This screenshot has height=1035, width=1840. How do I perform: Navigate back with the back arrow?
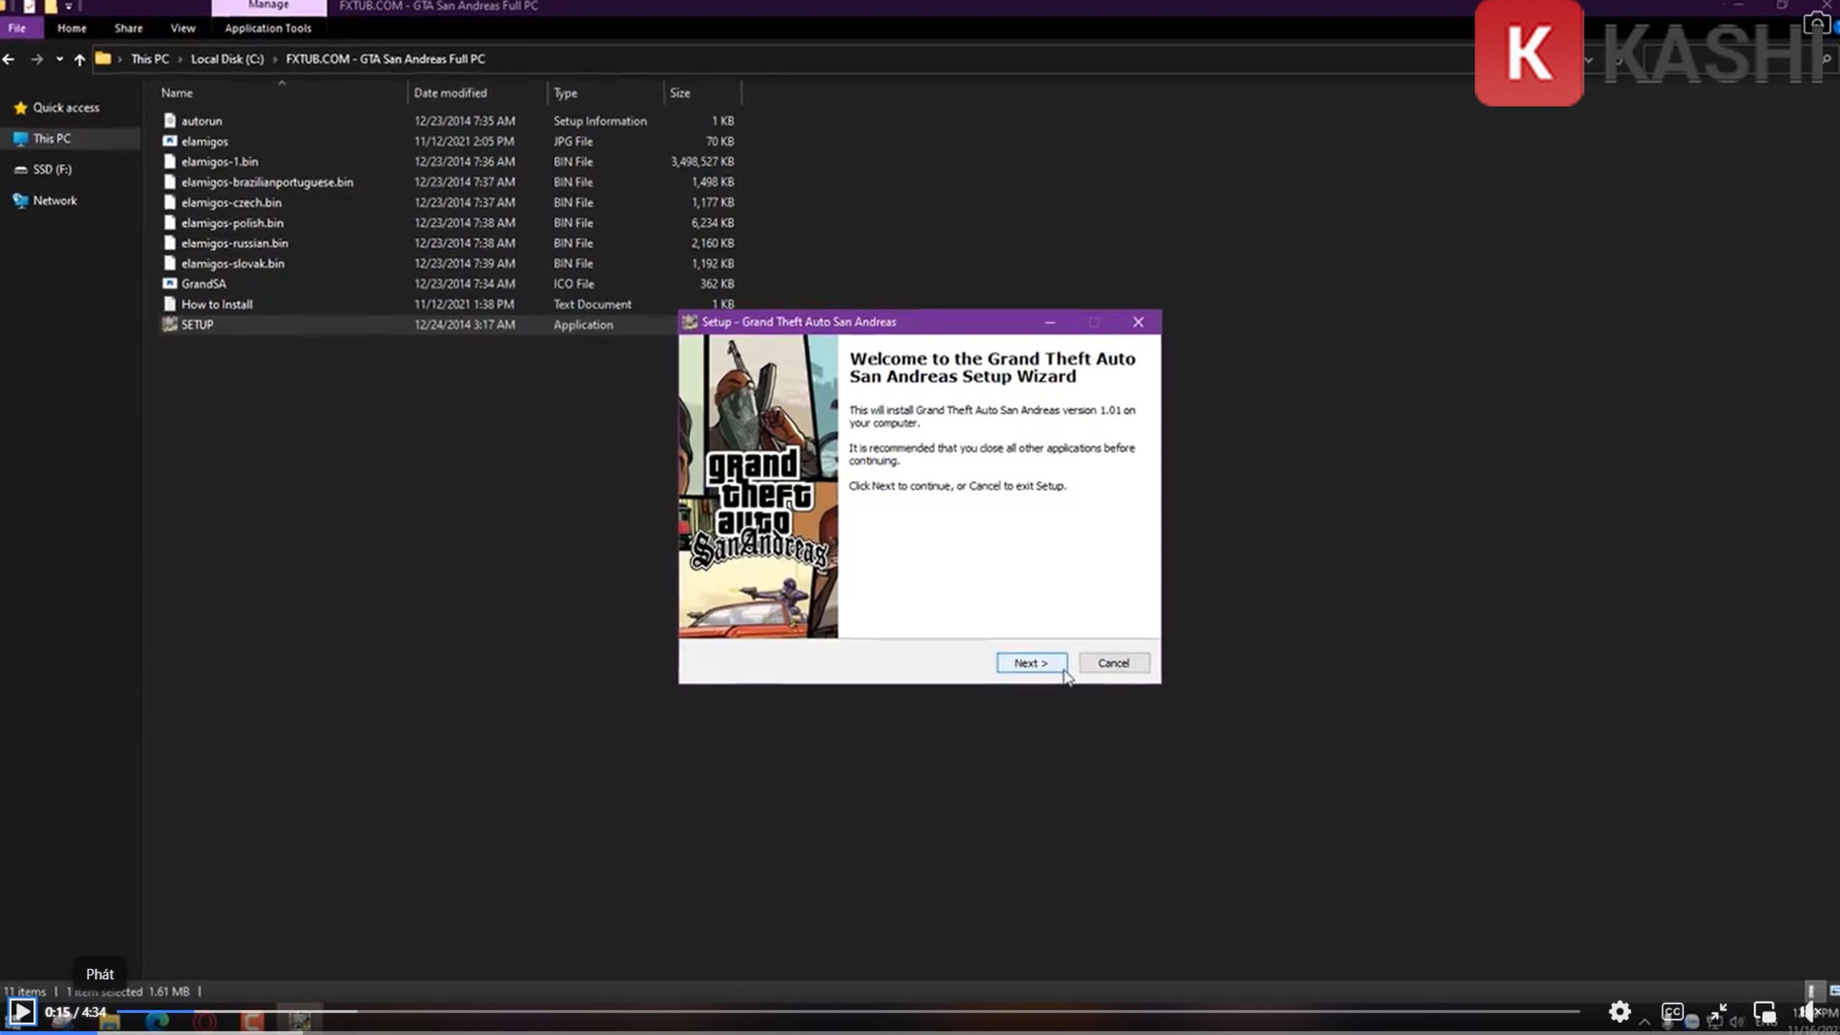(x=9, y=59)
